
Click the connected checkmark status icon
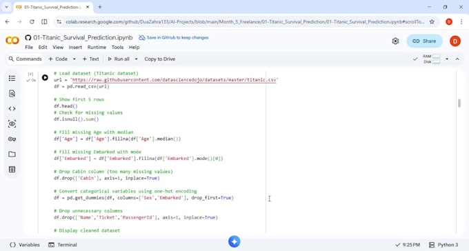click(415, 59)
